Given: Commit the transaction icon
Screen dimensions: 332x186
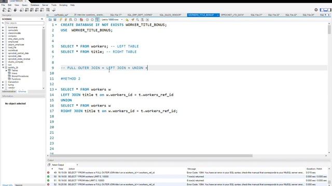Looking at the screenshot, I should click(x=87, y=20).
